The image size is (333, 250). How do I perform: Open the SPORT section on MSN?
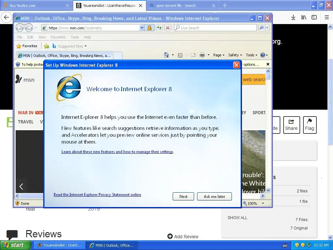[x=259, y=113]
